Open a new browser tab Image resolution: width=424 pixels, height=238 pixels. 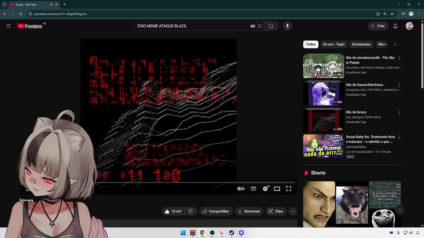tap(64, 5)
